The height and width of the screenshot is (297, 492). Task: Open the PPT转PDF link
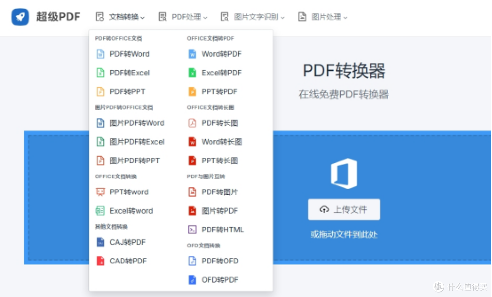[x=219, y=91]
